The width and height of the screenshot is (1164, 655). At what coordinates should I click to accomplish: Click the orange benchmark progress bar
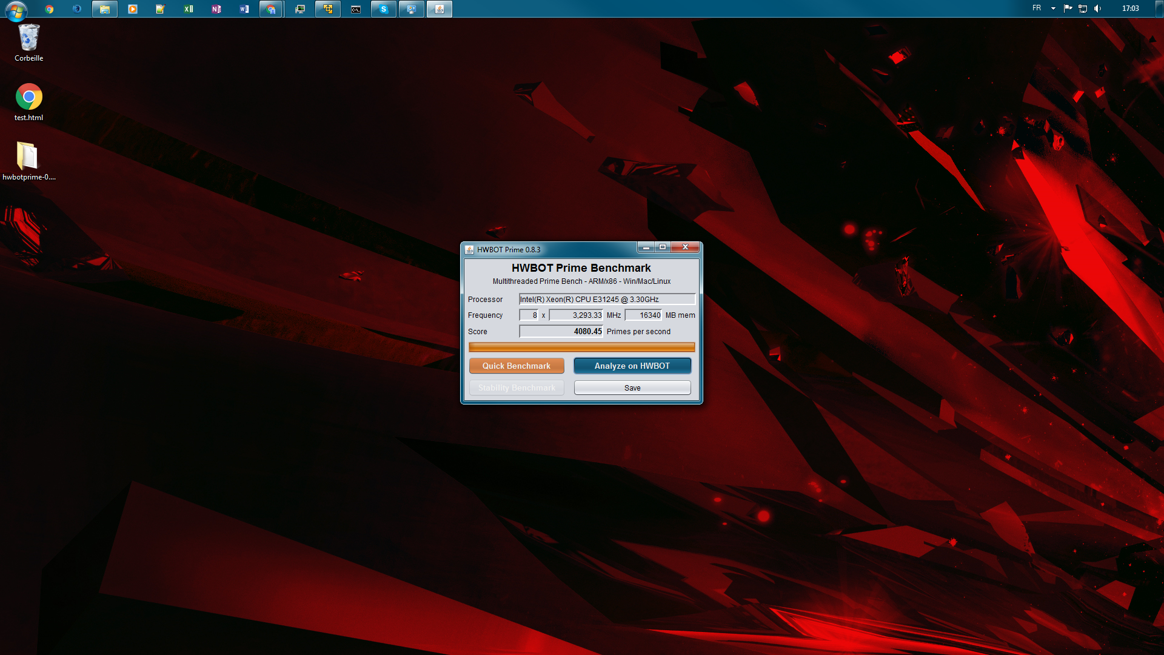[x=581, y=348]
